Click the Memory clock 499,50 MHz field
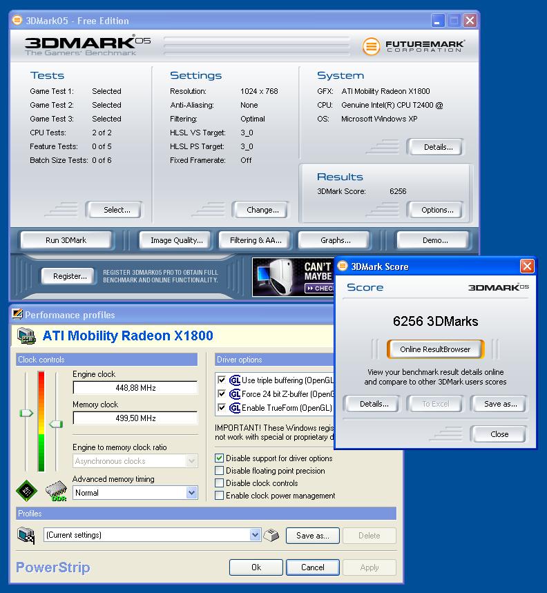Screen dimensions: 547x593 click(x=135, y=418)
